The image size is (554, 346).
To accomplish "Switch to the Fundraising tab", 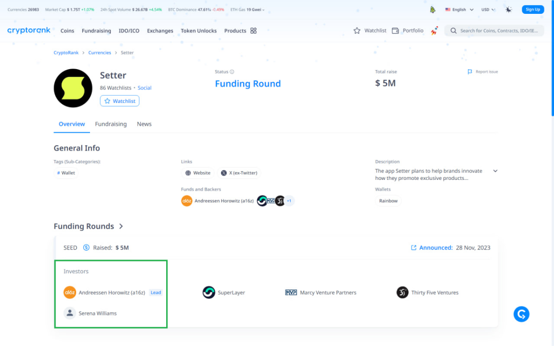I will pyautogui.click(x=111, y=124).
